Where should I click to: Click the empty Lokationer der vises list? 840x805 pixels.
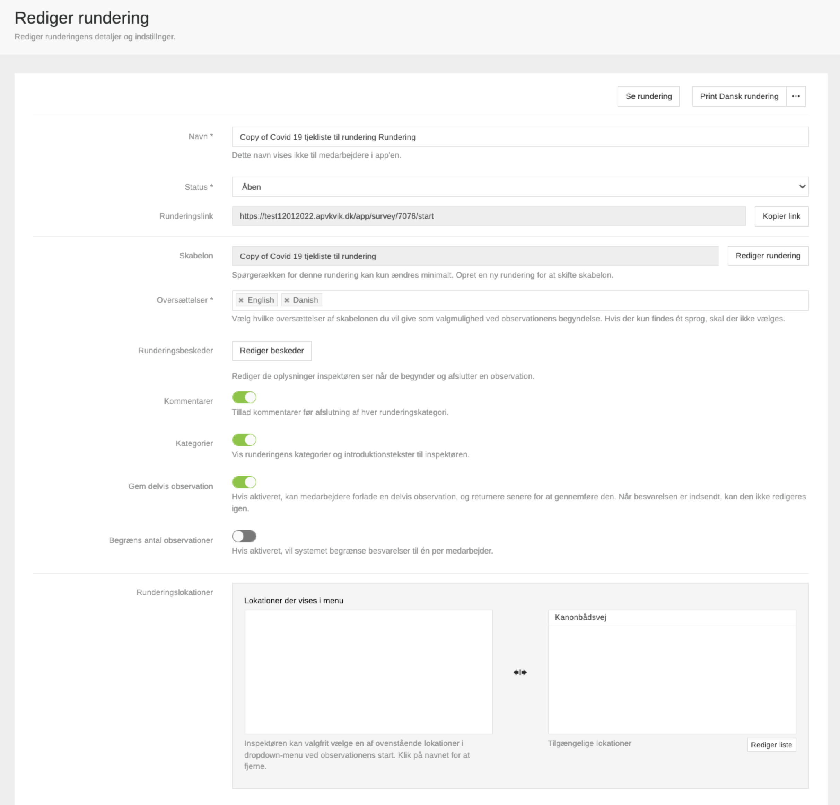click(368, 671)
